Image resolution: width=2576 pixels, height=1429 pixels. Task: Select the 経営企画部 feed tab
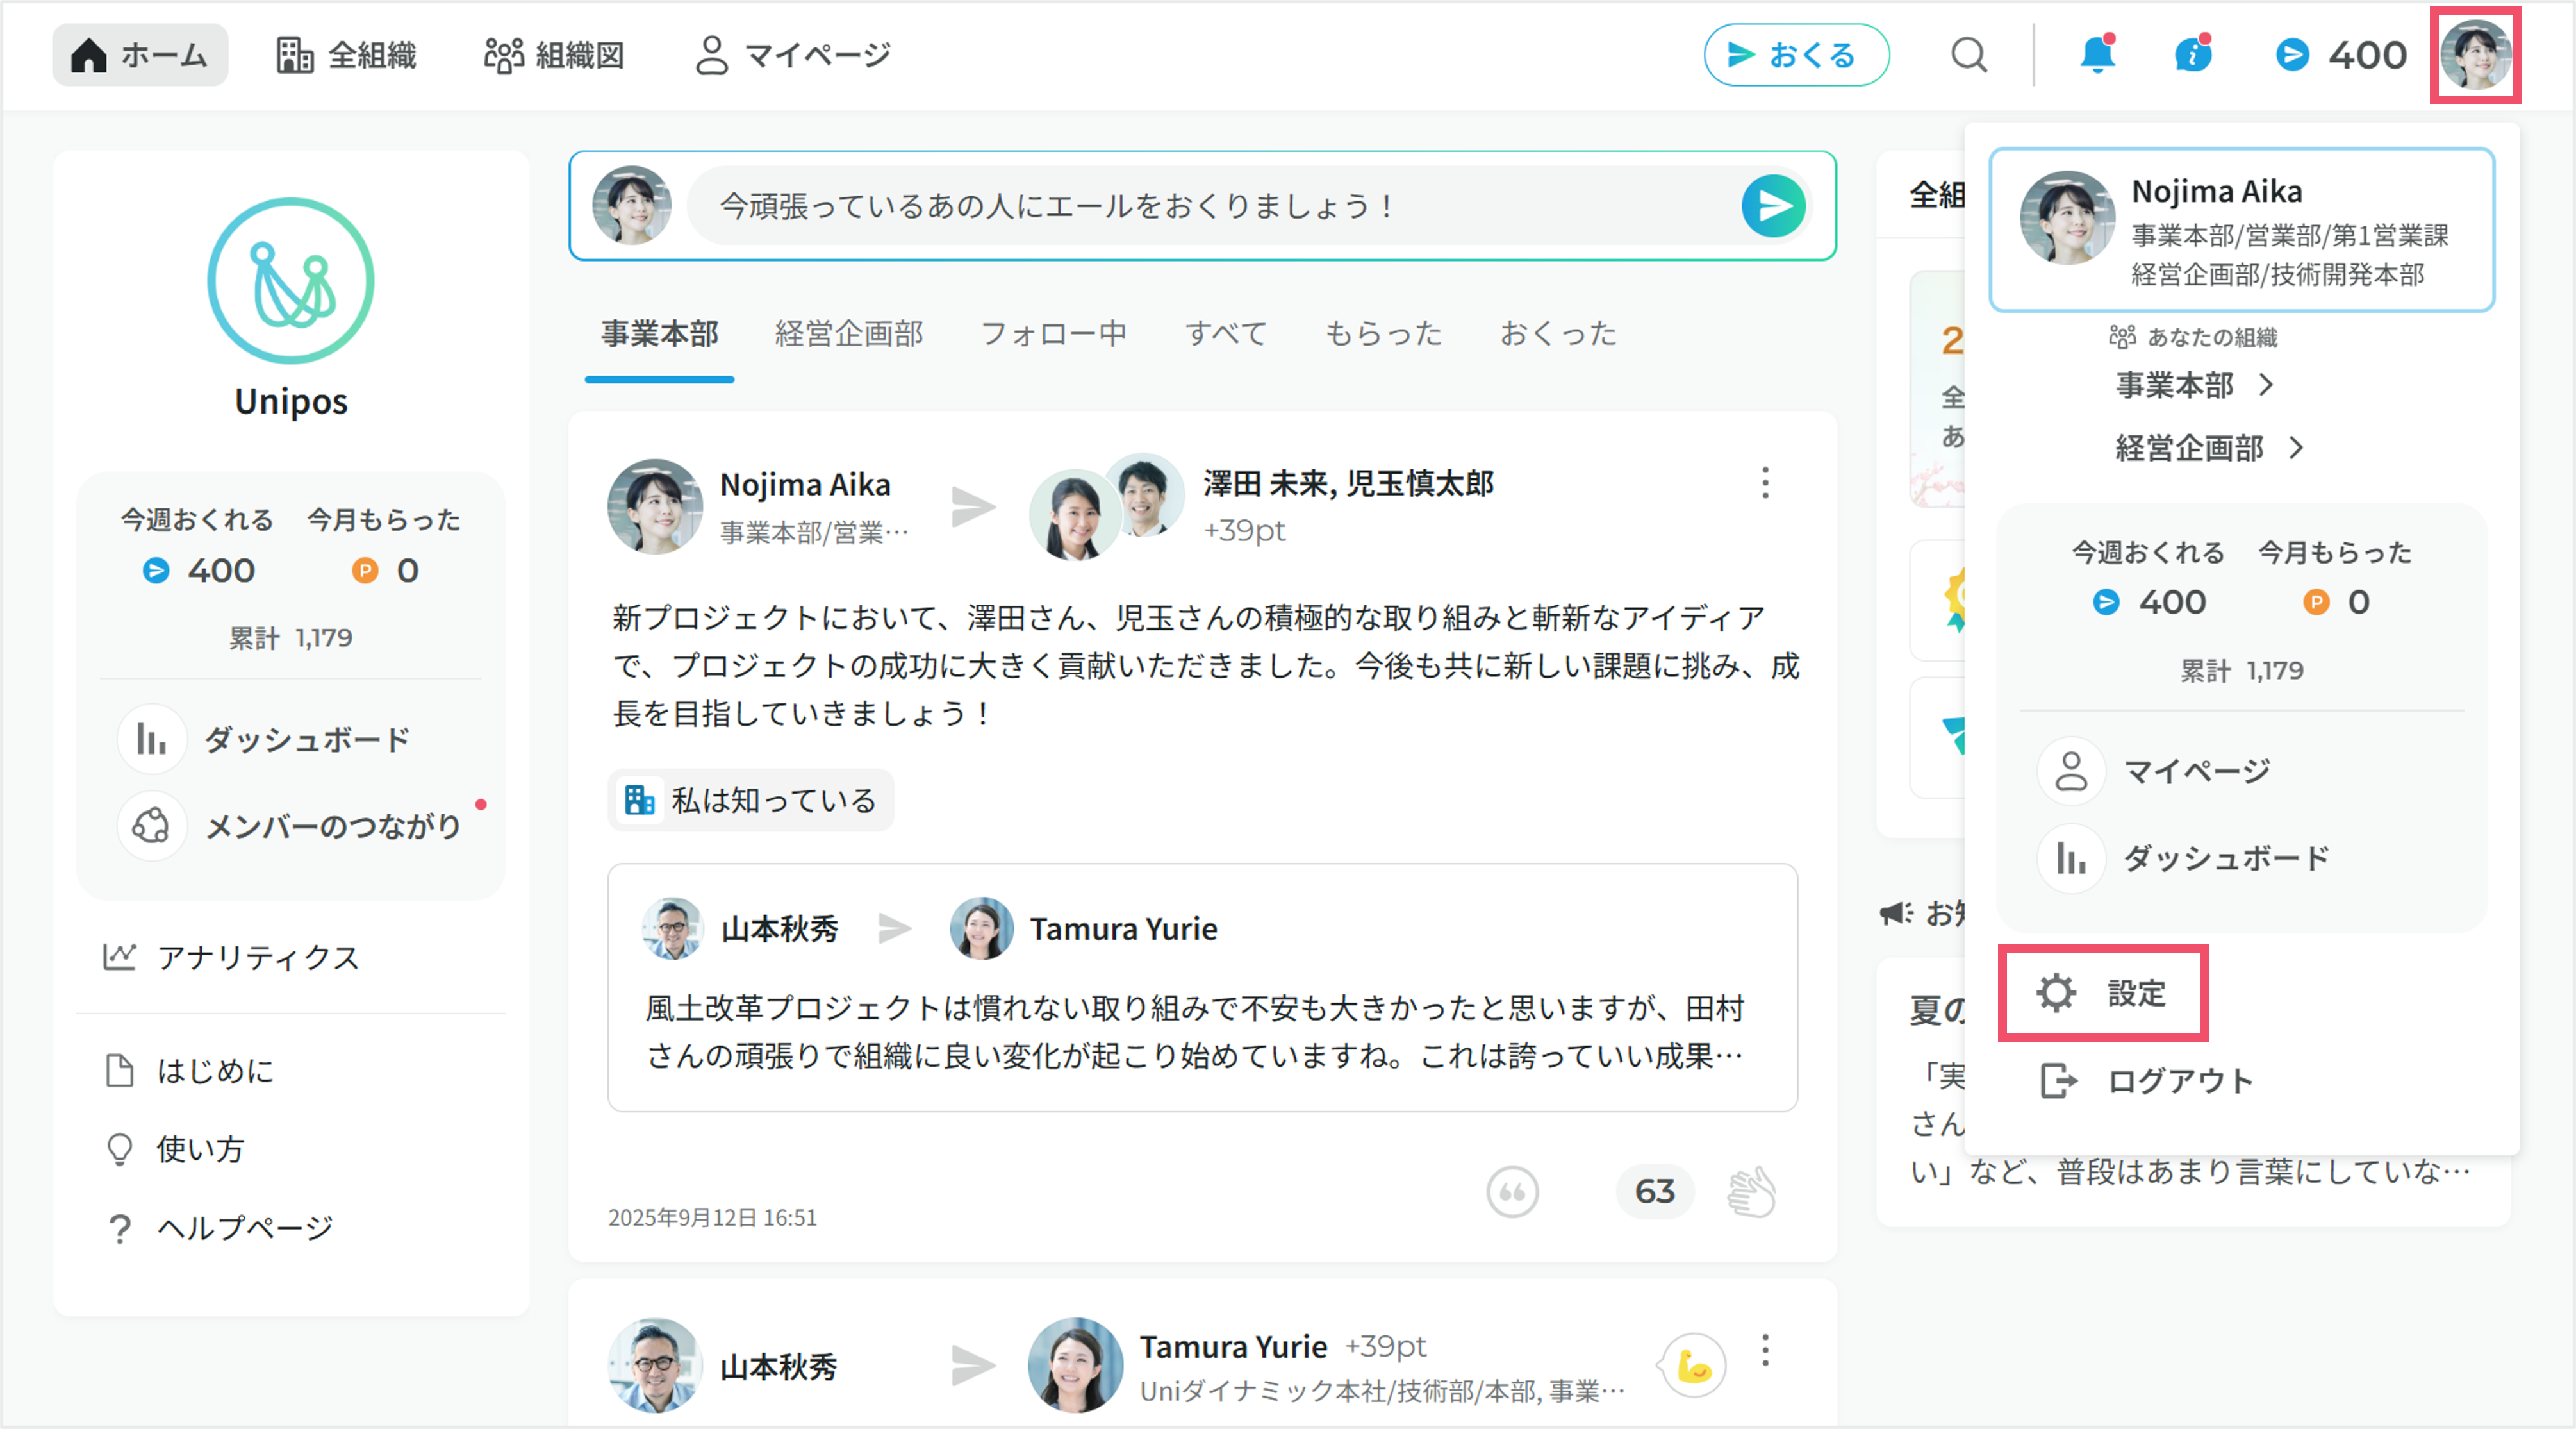(849, 333)
